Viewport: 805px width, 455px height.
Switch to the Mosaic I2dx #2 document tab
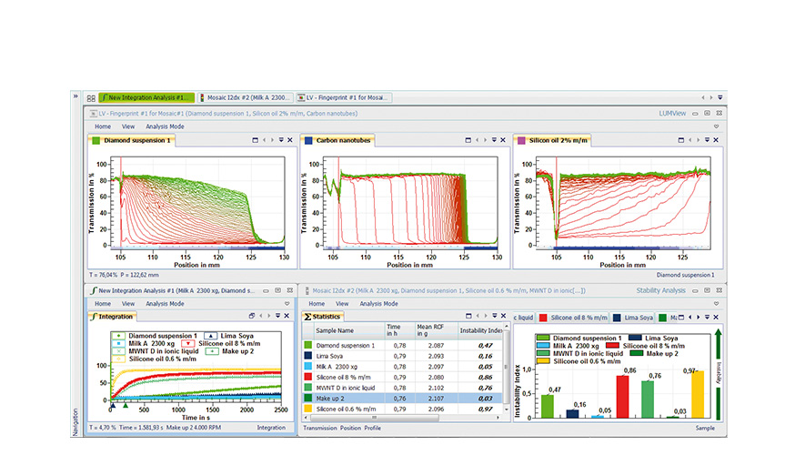(246, 97)
